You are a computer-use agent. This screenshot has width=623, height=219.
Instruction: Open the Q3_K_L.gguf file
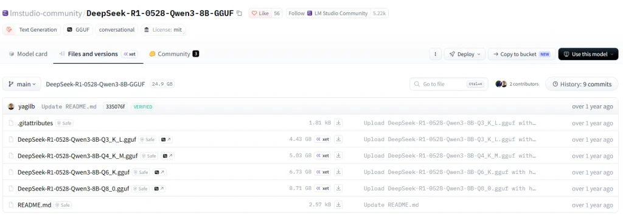pyautogui.click(x=77, y=139)
